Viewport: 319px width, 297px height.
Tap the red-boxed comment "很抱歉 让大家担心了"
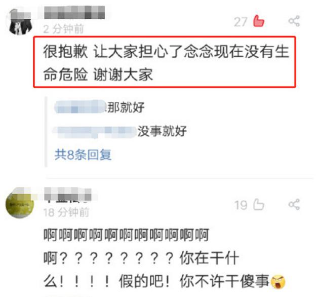click(x=165, y=62)
